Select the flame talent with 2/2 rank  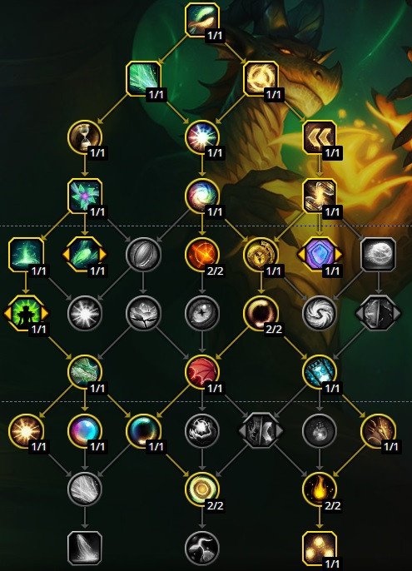tap(320, 489)
